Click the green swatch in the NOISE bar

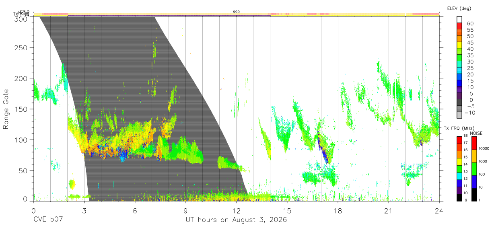click(x=474, y=169)
